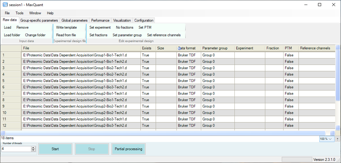Click the MaxQuant app icon in title bar

coord(5,5)
